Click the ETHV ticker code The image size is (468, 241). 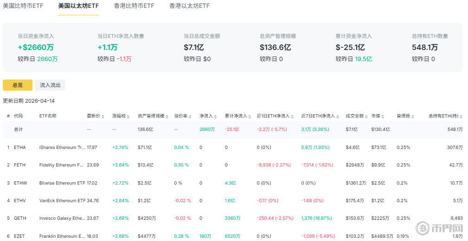[19, 201]
